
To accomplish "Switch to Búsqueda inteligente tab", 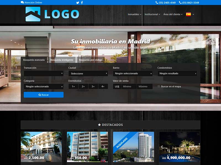I will point(62,60).
